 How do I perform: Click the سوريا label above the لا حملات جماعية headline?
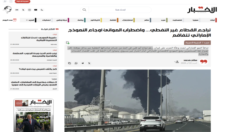click(54, 79)
